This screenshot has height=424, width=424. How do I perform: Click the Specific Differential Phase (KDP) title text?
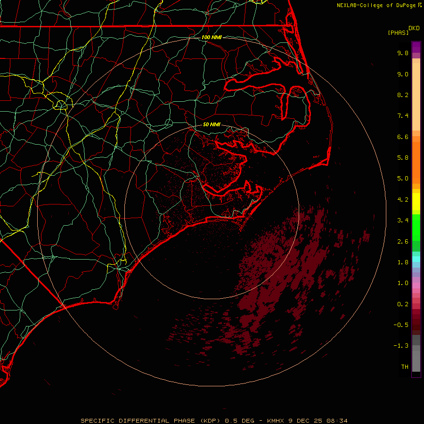coord(151,421)
